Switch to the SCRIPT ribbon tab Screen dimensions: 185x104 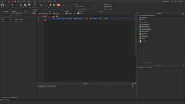(x=55, y=1)
